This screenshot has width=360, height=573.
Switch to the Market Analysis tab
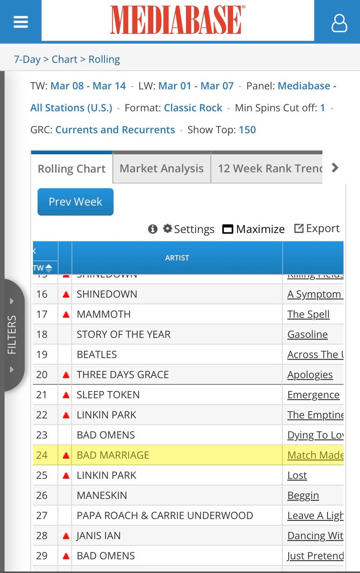pos(162,169)
